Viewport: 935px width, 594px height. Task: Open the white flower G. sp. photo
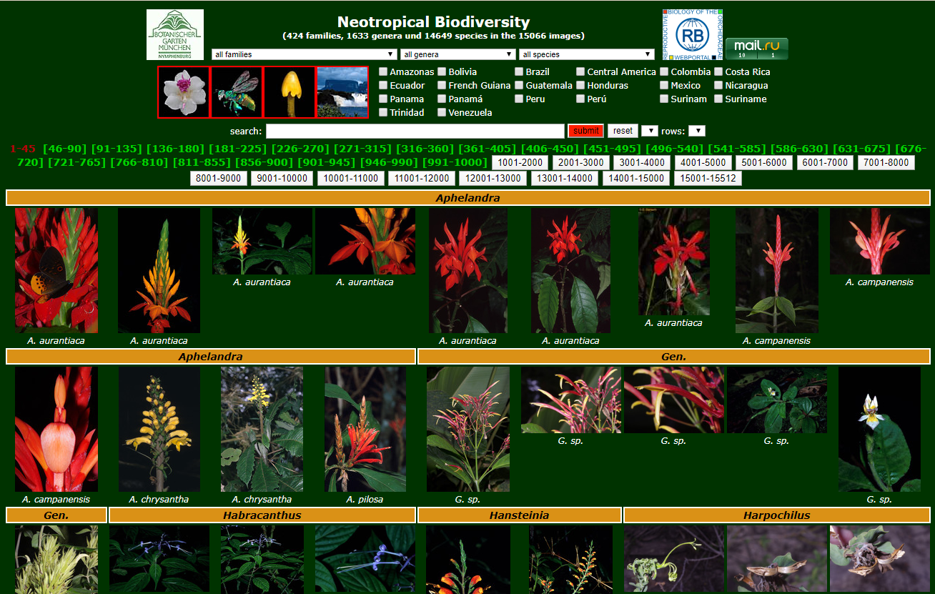(x=880, y=429)
